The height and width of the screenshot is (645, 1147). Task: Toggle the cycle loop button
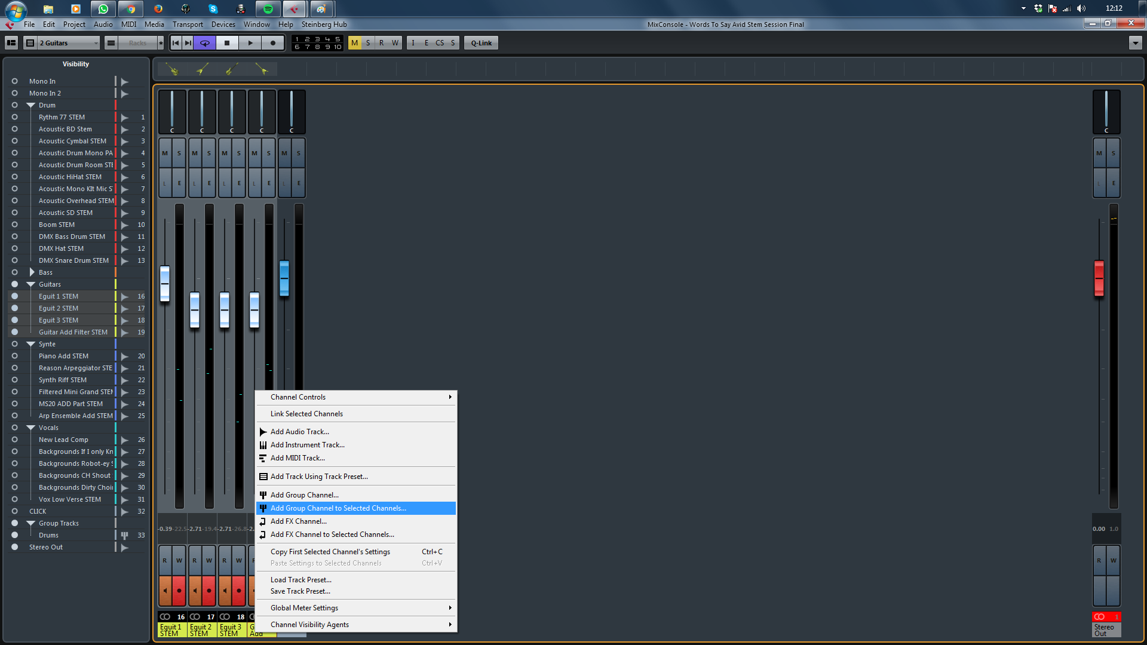tap(204, 43)
